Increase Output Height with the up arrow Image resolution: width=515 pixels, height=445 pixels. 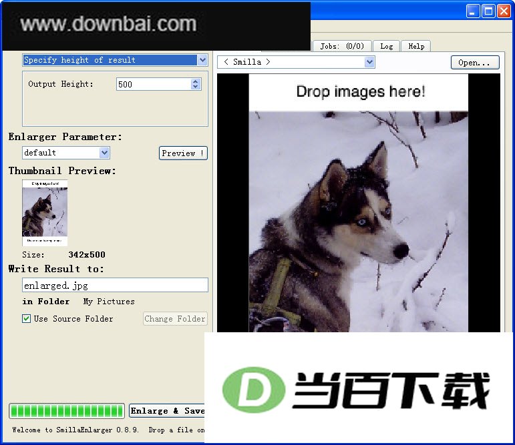point(196,81)
